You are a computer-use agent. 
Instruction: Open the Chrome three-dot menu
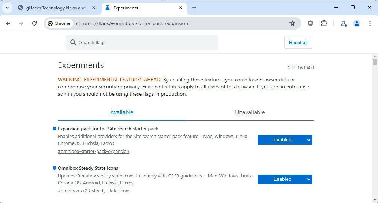pyautogui.click(x=370, y=23)
